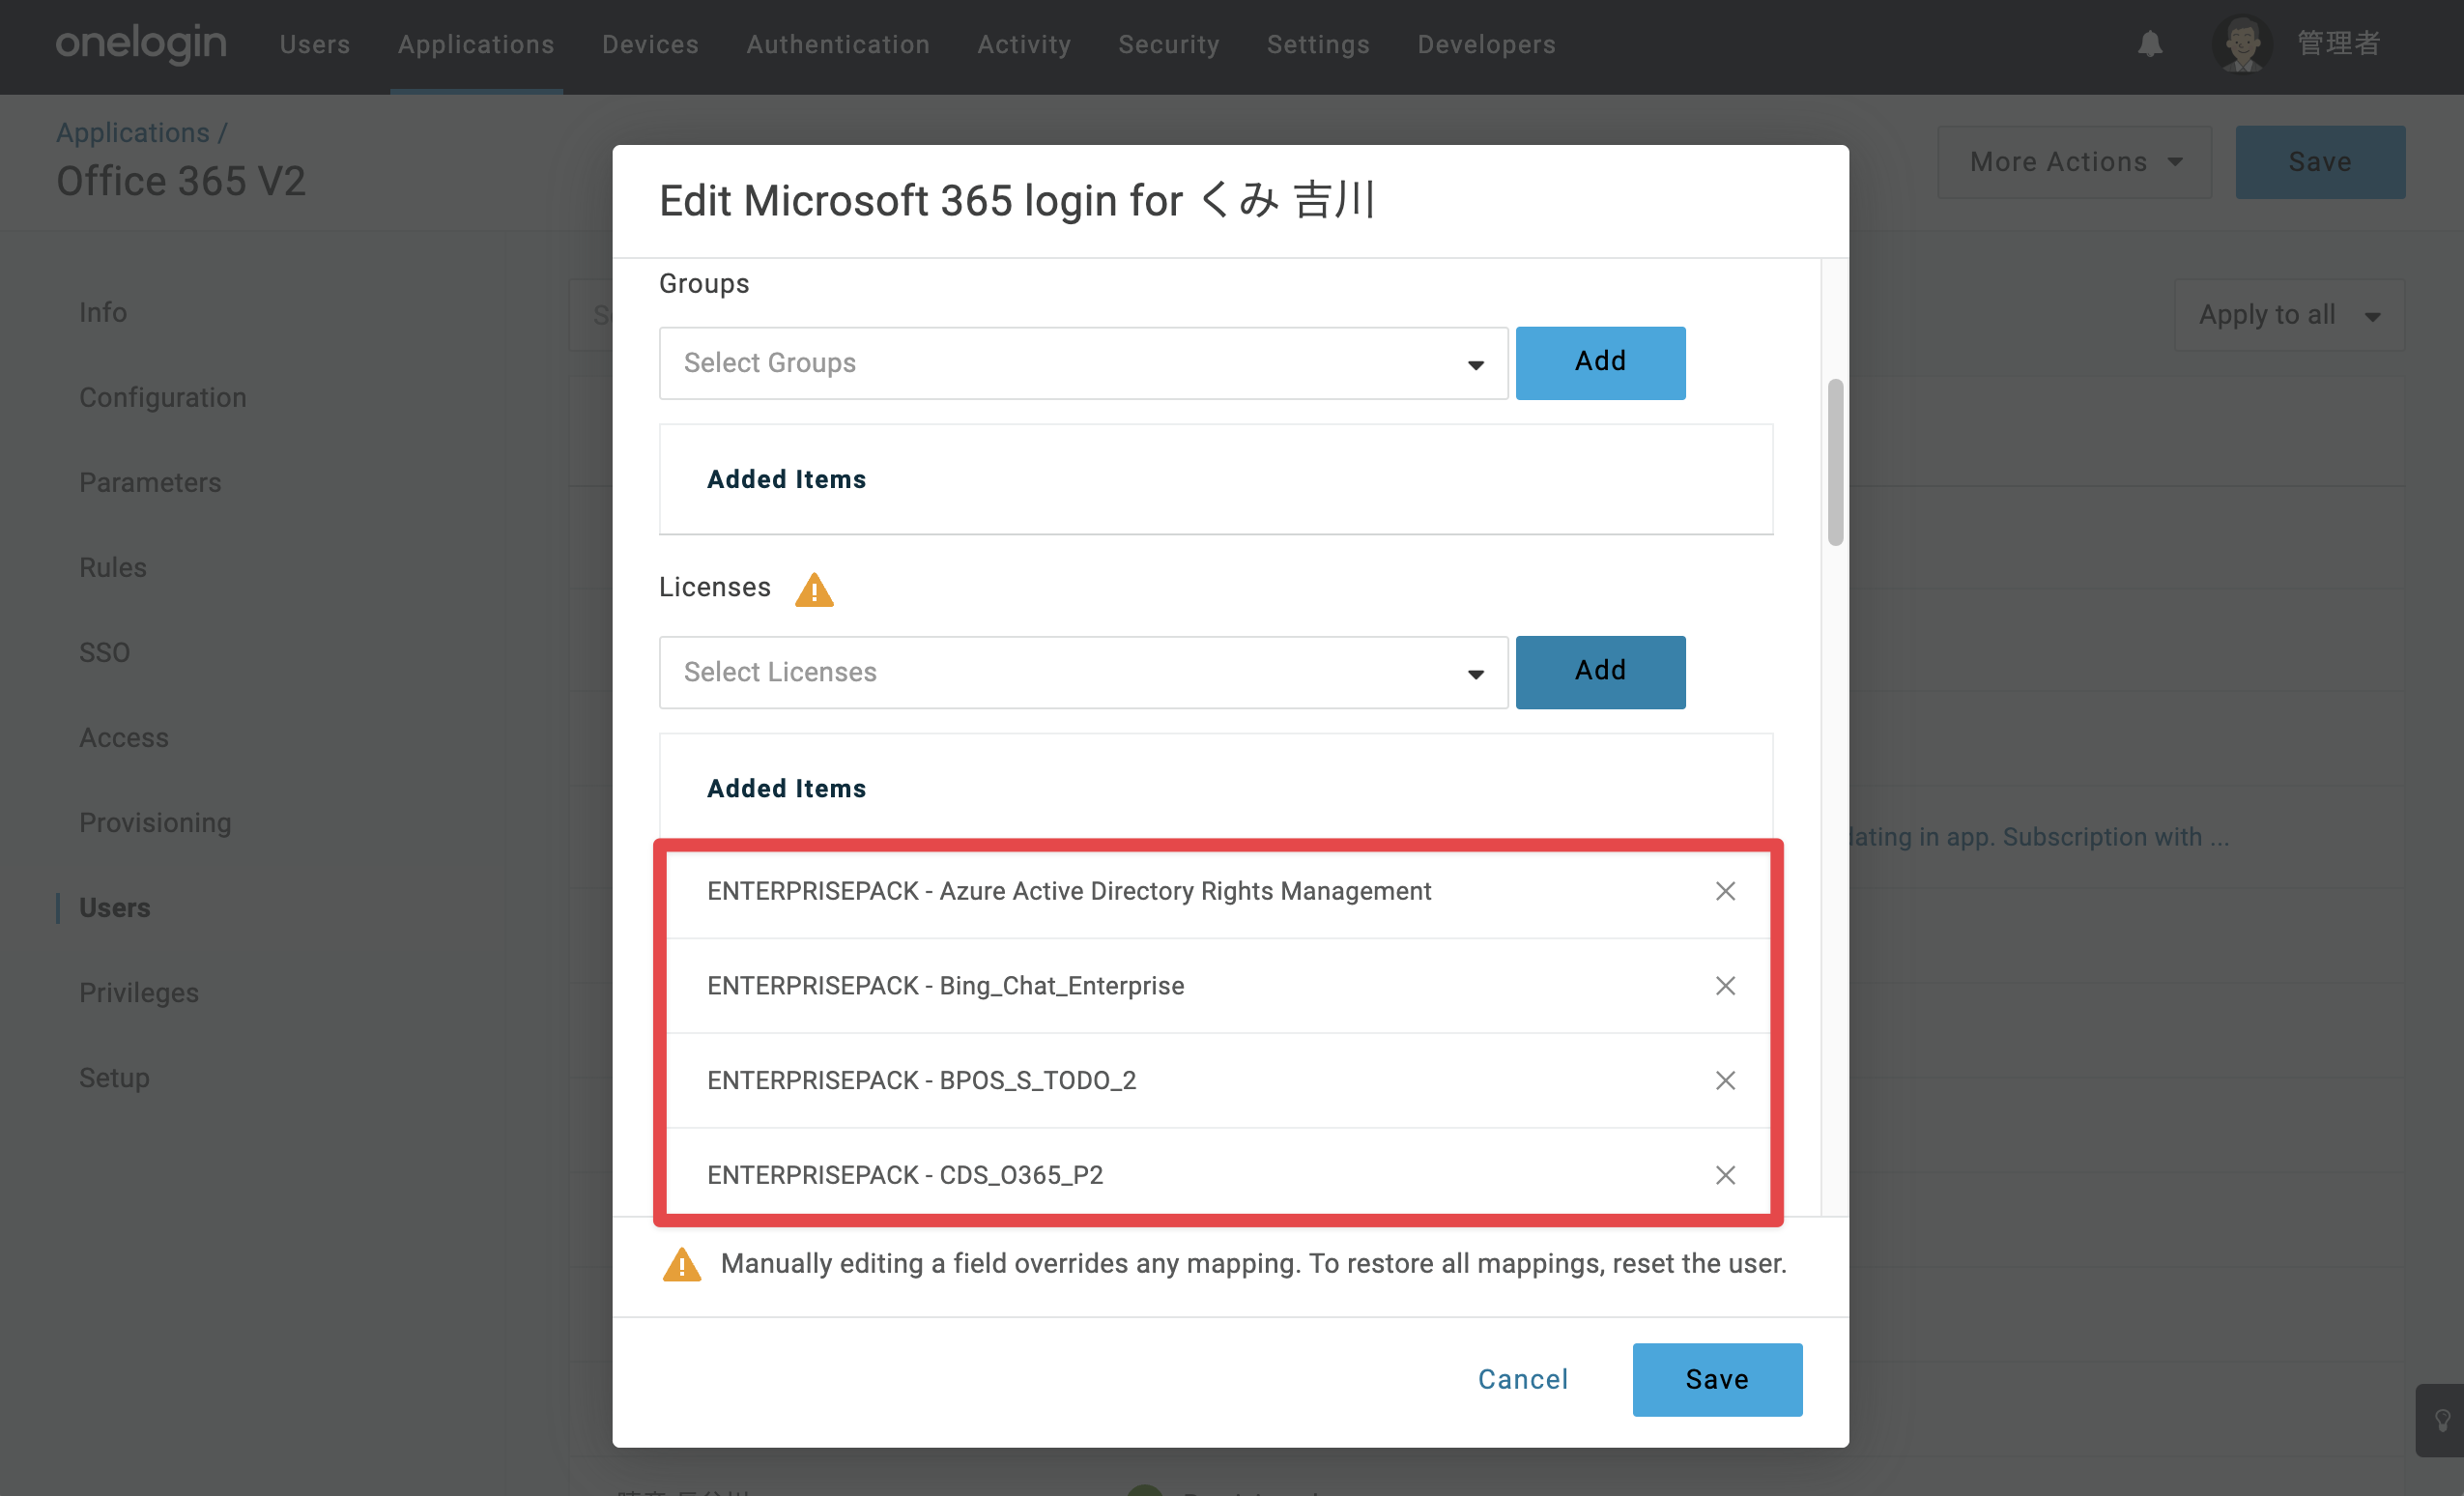Remove the BPOS_S_TODO_2 license

(1725, 1080)
